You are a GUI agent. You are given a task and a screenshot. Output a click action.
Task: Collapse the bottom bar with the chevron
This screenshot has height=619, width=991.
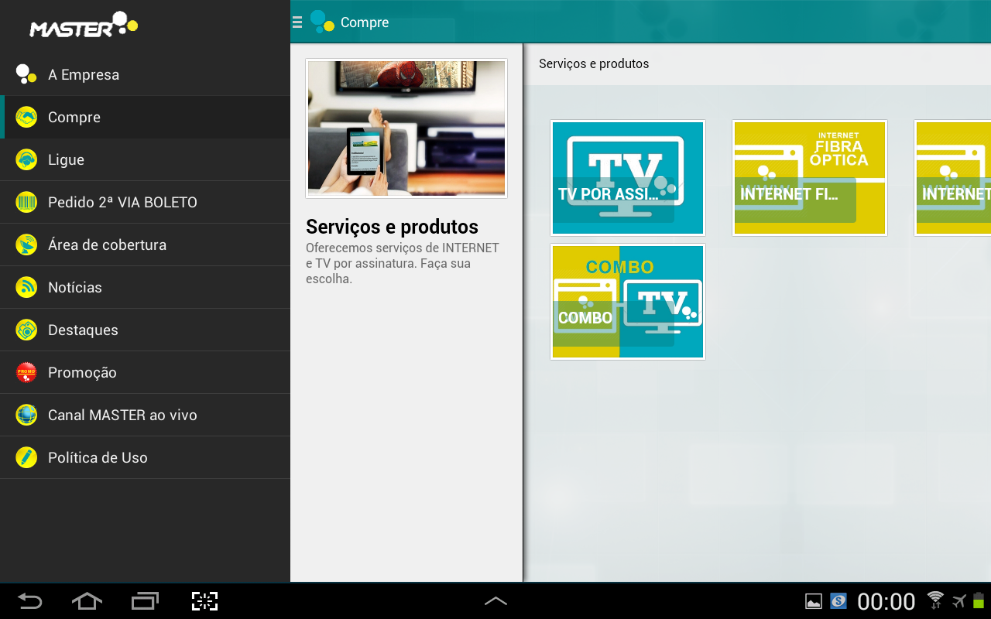(x=495, y=600)
